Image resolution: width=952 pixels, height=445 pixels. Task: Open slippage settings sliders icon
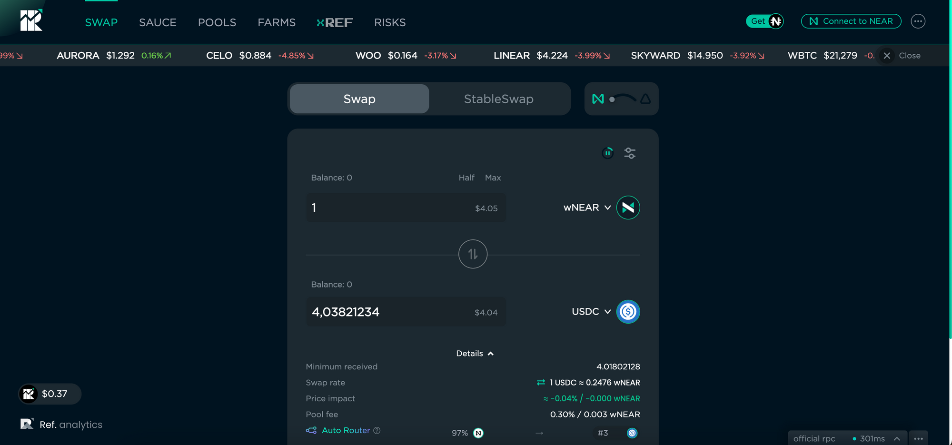pyautogui.click(x=630, y=153)
